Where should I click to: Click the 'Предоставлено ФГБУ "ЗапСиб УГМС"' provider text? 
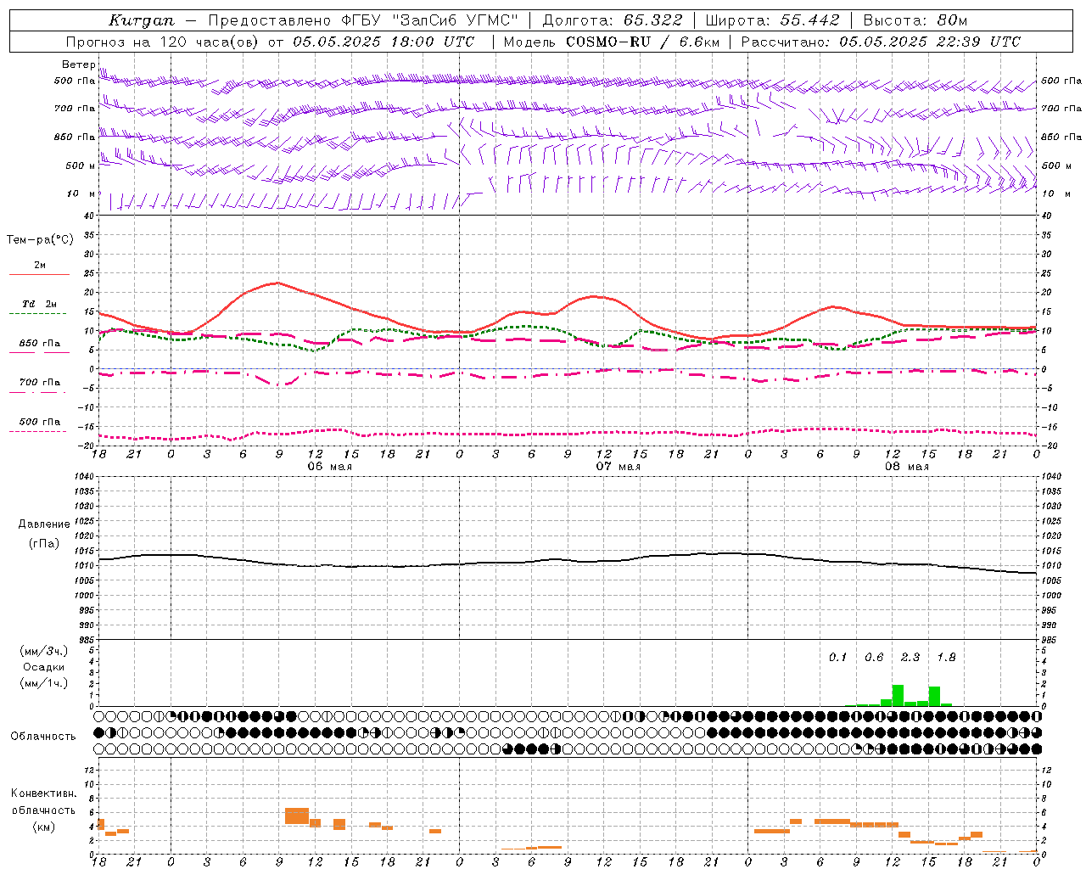point(363,20)
